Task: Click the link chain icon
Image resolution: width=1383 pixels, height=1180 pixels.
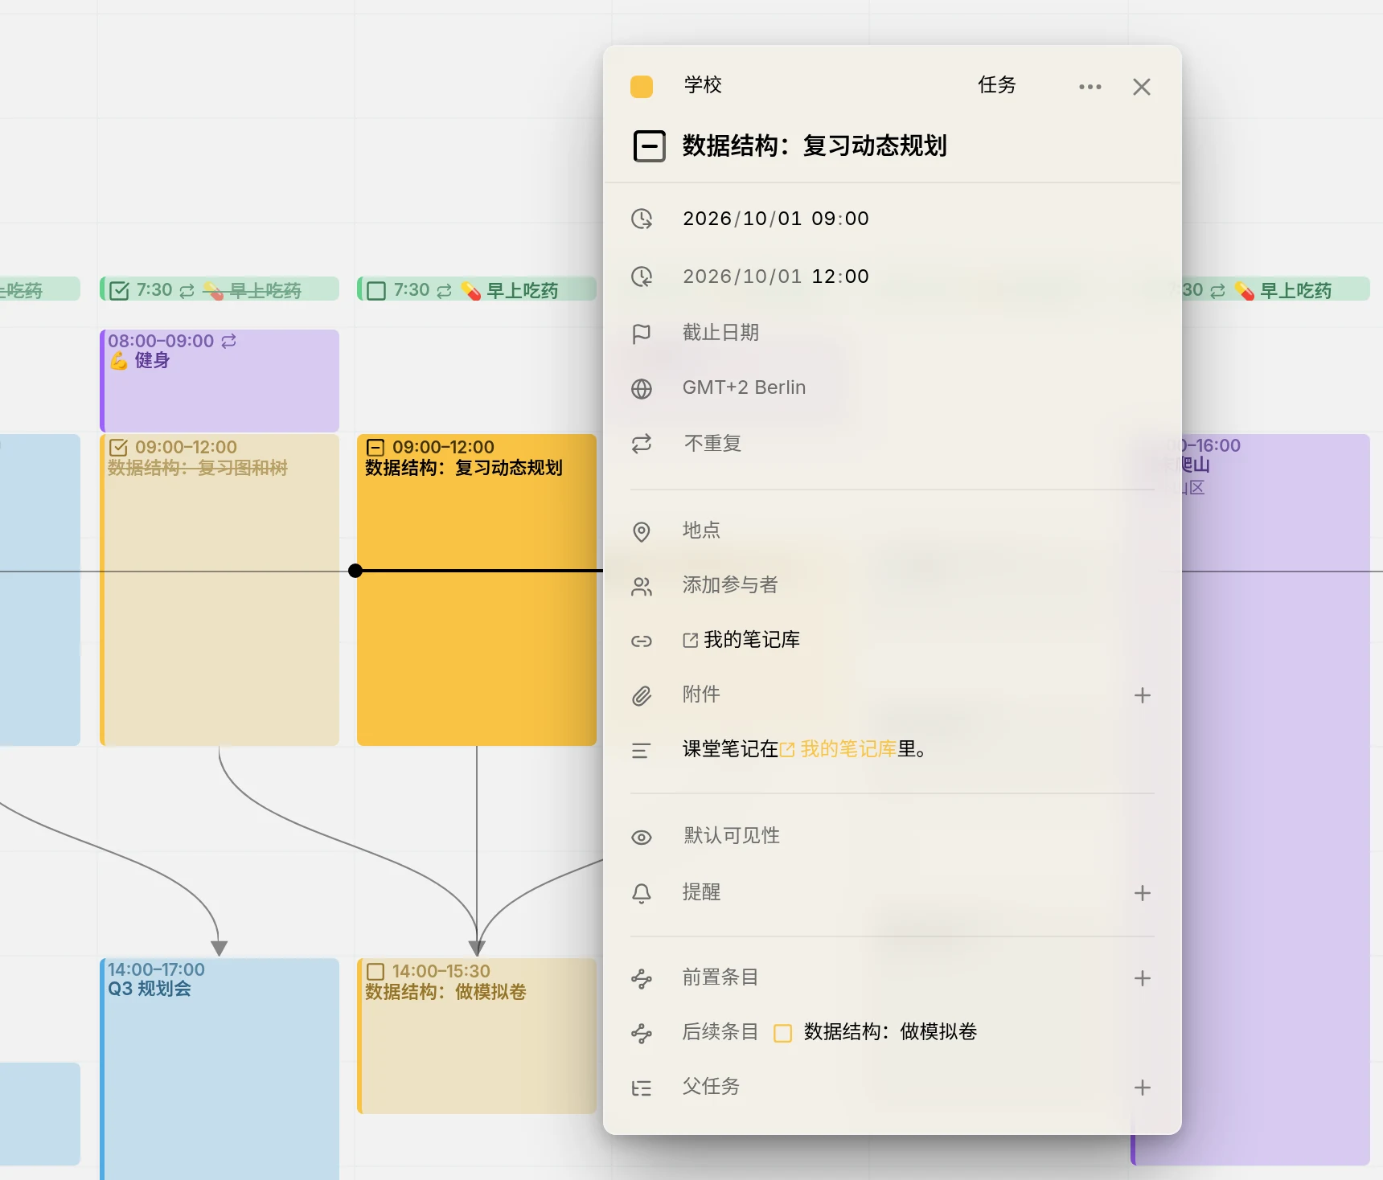Action: 642,641
